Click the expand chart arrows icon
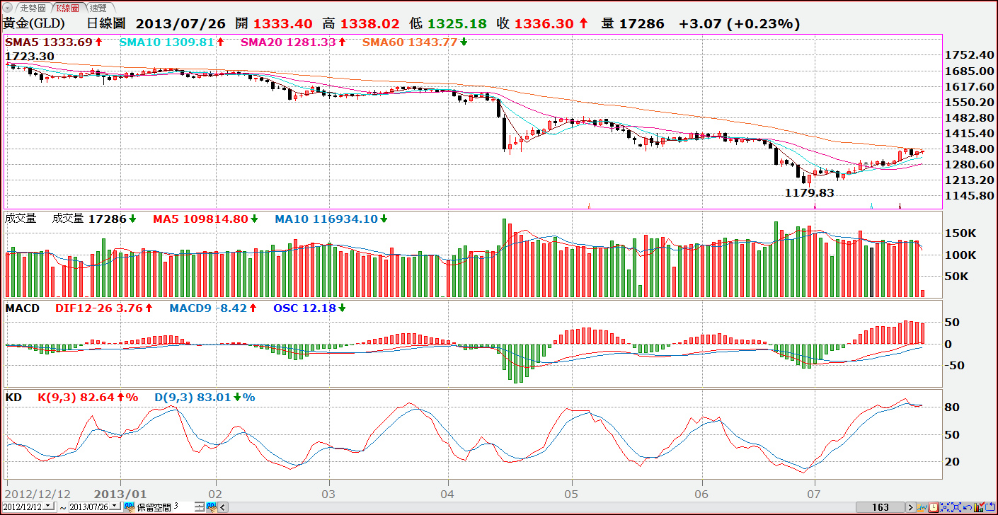998x515 pixels. (x=956, y=507)
